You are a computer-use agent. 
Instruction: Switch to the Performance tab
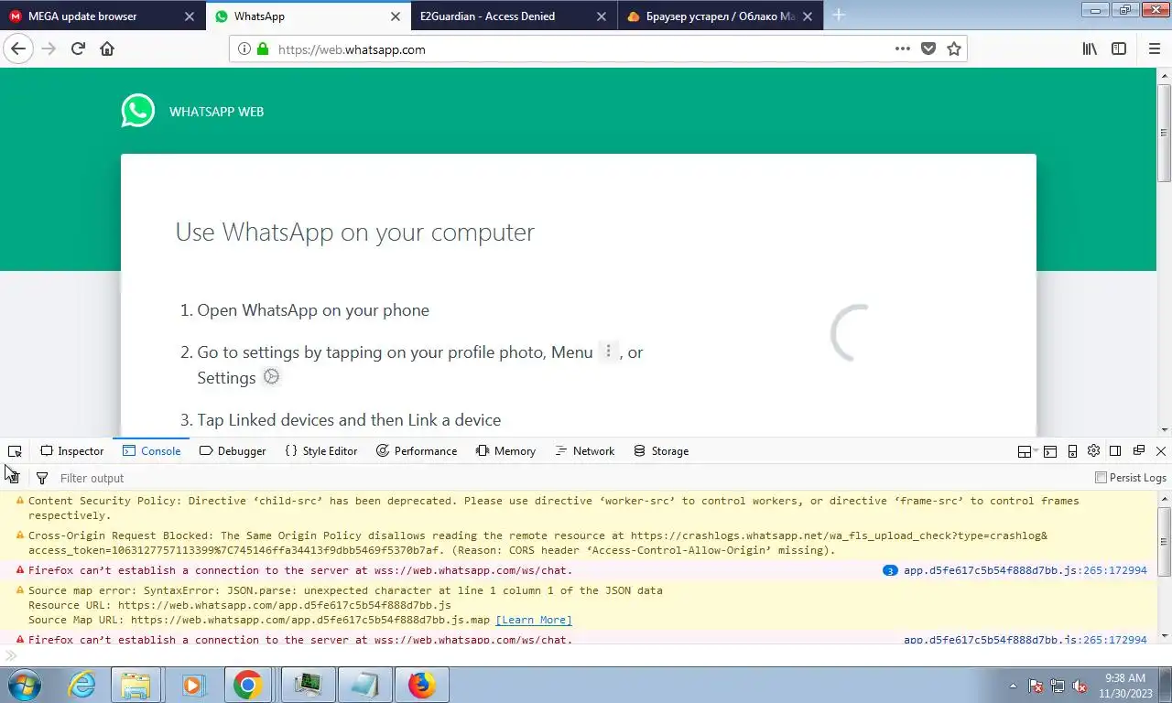[x=417, y=451]
